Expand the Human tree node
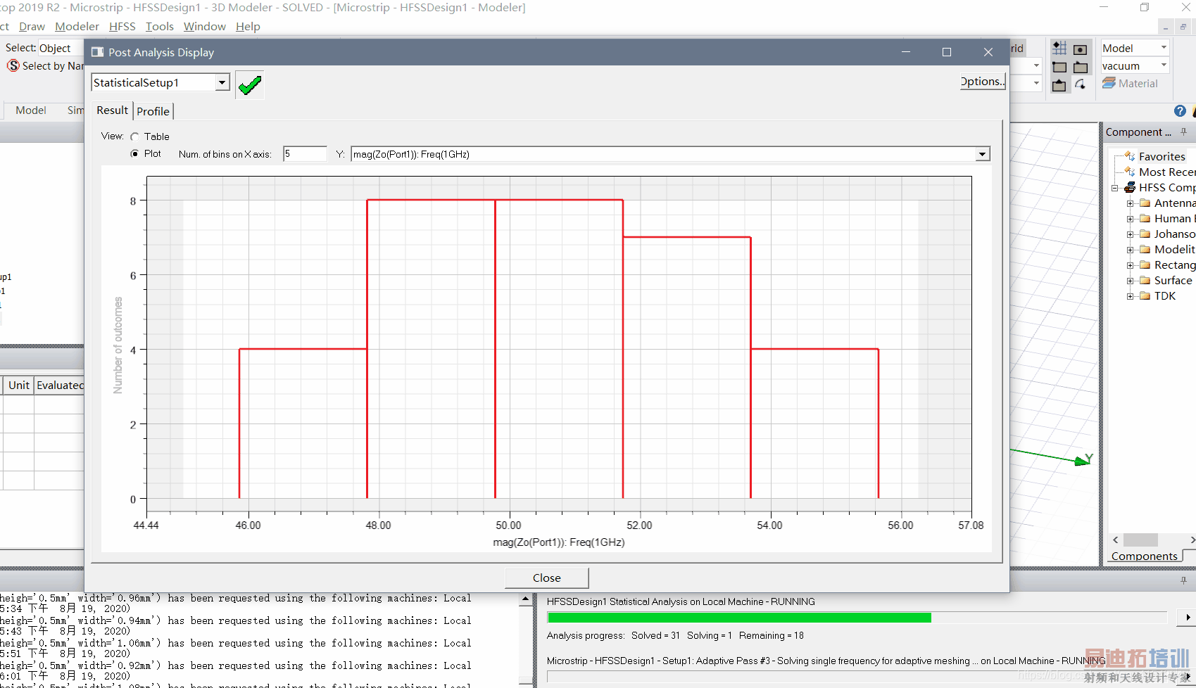This screenshot has width=1196, height=688. coord(1131,219)
